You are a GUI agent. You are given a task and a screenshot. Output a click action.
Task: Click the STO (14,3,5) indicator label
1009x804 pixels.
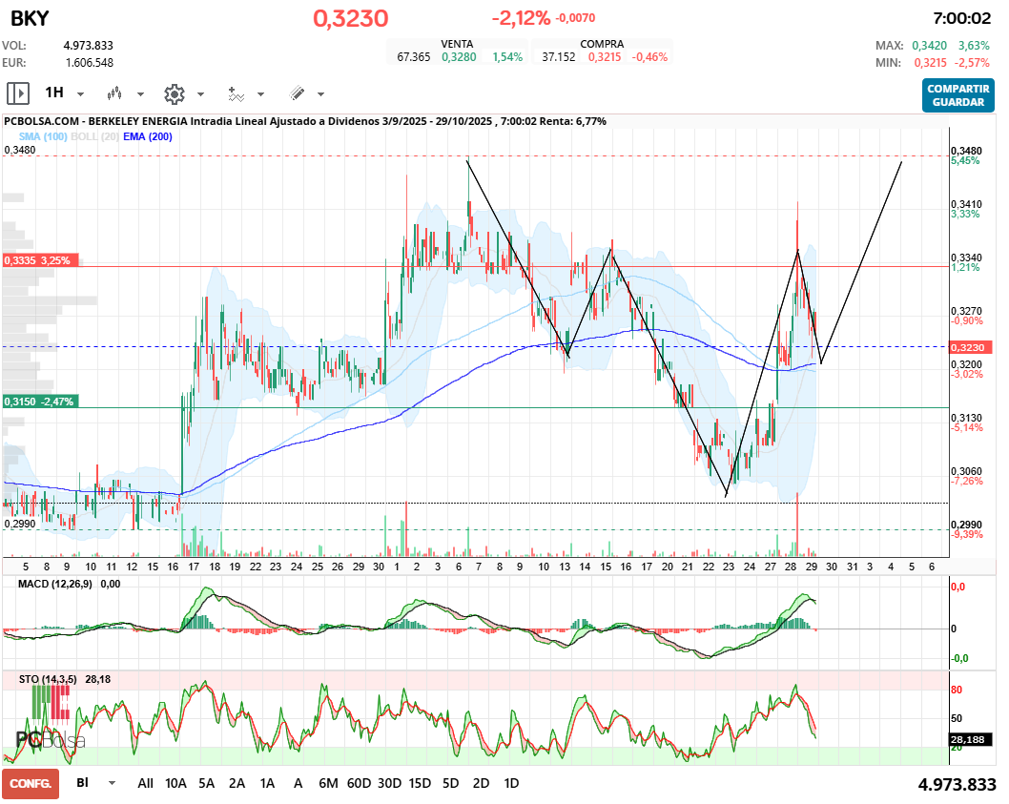point(48,679)
